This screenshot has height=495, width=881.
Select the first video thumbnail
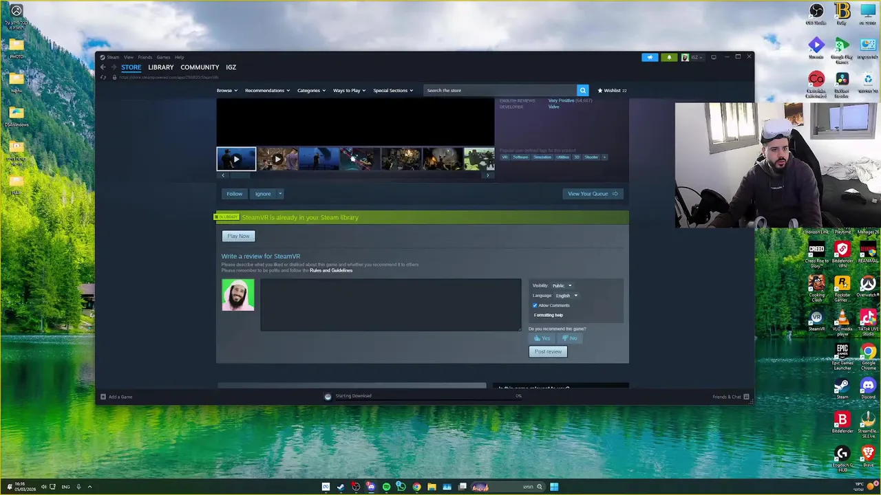pyautogui.click(x=236, y=159)
